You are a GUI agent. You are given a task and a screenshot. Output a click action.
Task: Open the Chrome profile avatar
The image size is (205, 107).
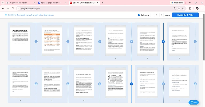(x=197, y=9)
